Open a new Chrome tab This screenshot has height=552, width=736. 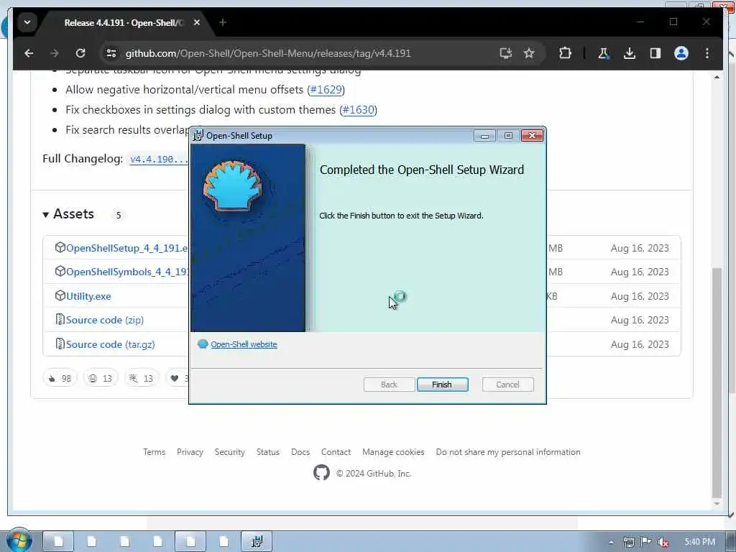pyautogui.click(x=223, y=22)
